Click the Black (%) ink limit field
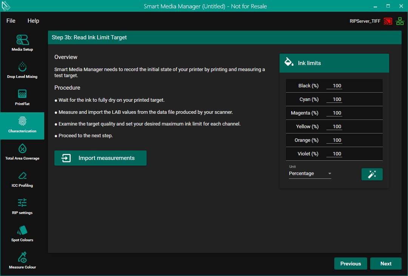Screen dimensions: 408x276 [334, 86]
